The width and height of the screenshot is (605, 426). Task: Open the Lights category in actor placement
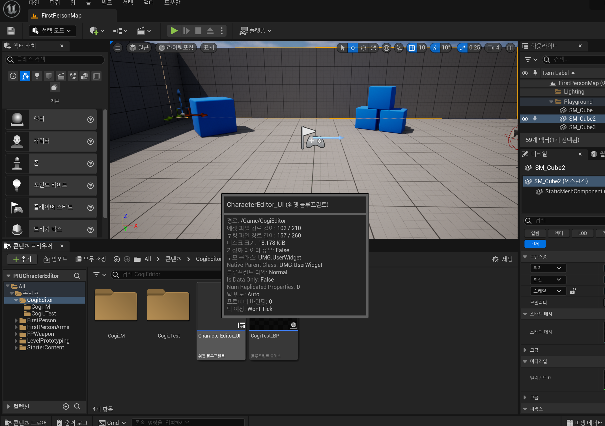pyautogui.click(x=37, y=76)
